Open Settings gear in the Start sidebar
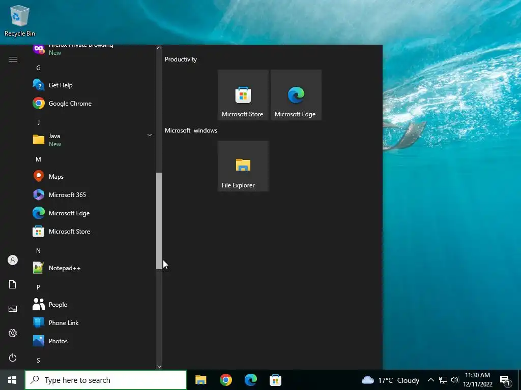Viewport: 521px width, 390px height. click(13, 333)
